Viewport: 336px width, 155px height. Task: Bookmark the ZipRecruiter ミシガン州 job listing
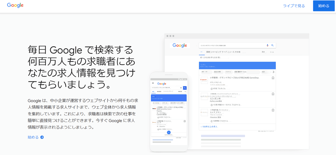(x=273, y=94)
